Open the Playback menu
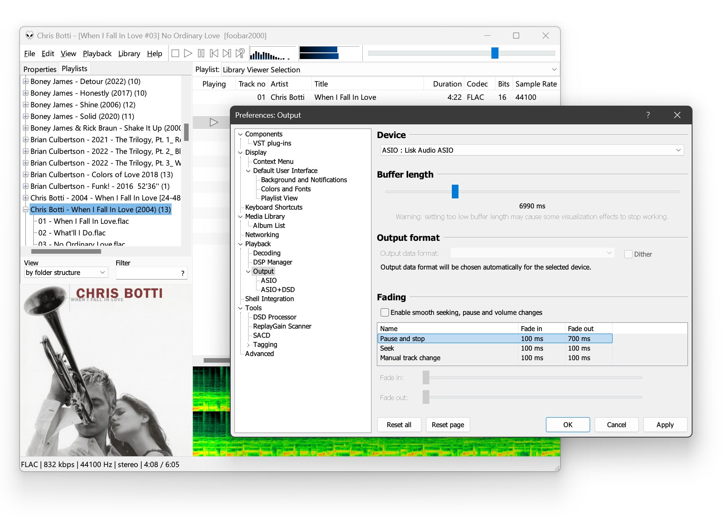The image size is (725, 517). pyautogui.click(x=97, y=54)
